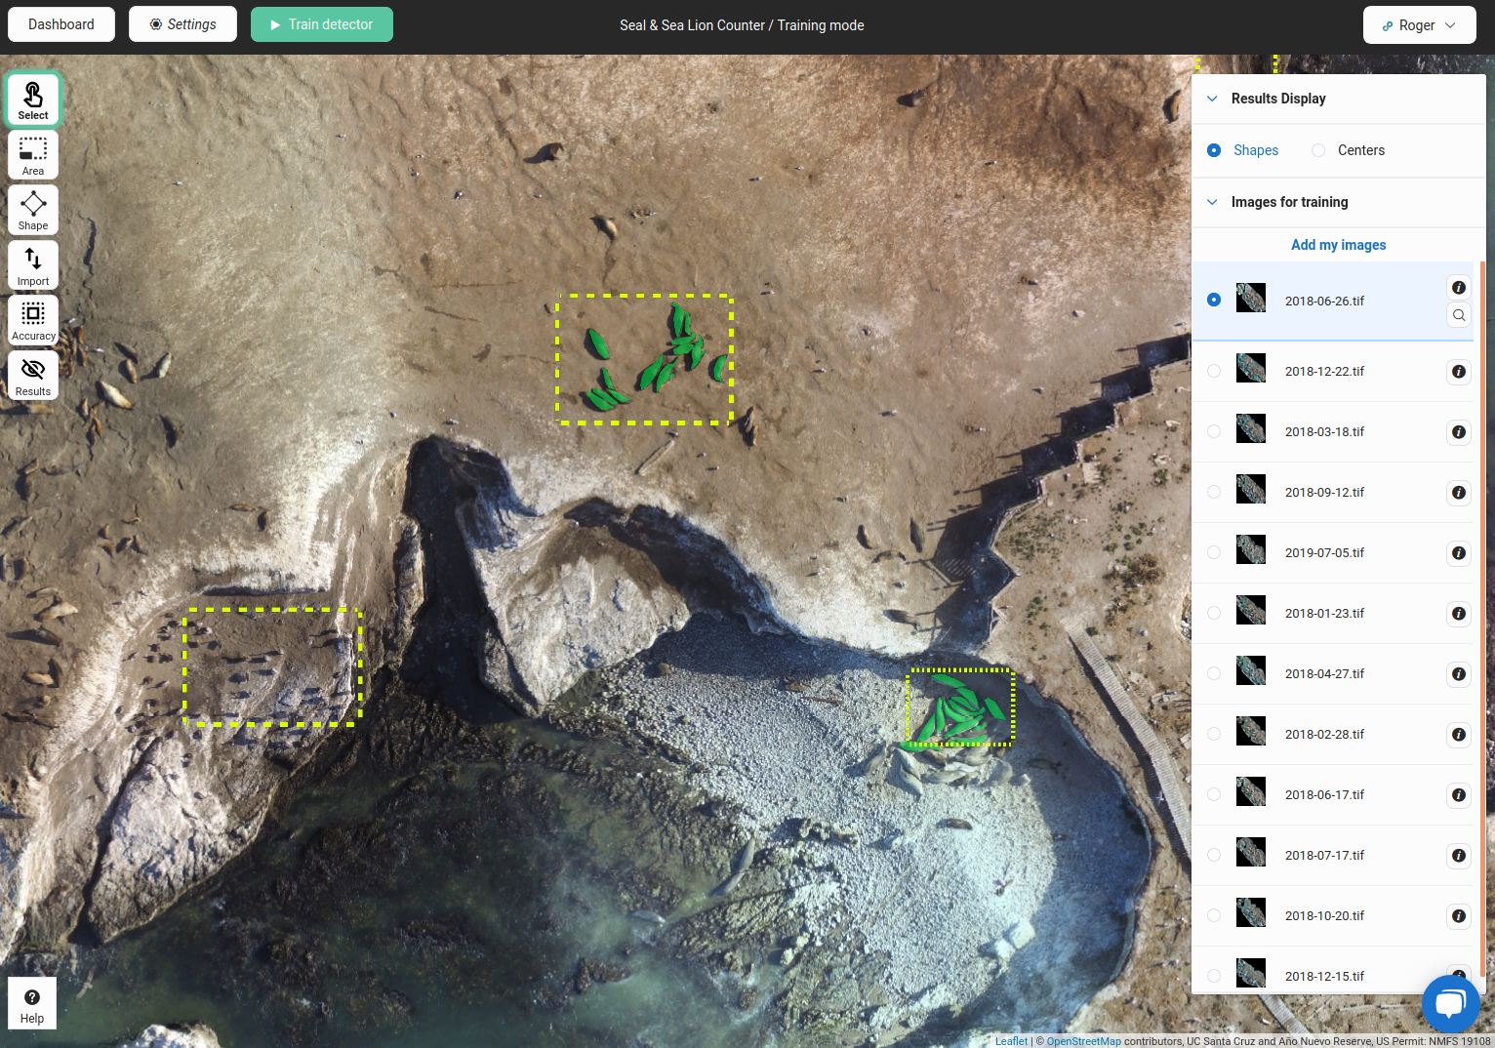This screenshot has height=1048, width=1495.
Task: Select Shapes results display option
Action: pos(1214,150)
